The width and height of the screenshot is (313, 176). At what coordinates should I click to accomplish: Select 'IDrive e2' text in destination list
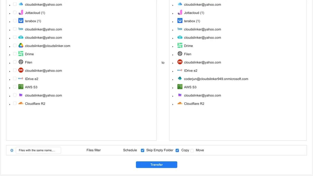(x=191, y=70)
